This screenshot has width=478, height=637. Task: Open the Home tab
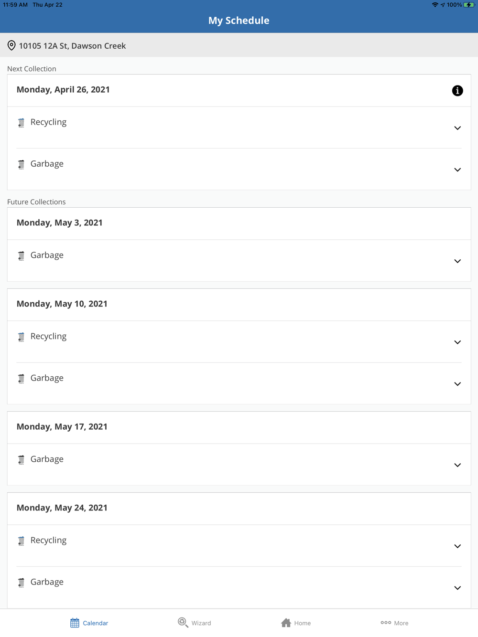pos(296,623)
